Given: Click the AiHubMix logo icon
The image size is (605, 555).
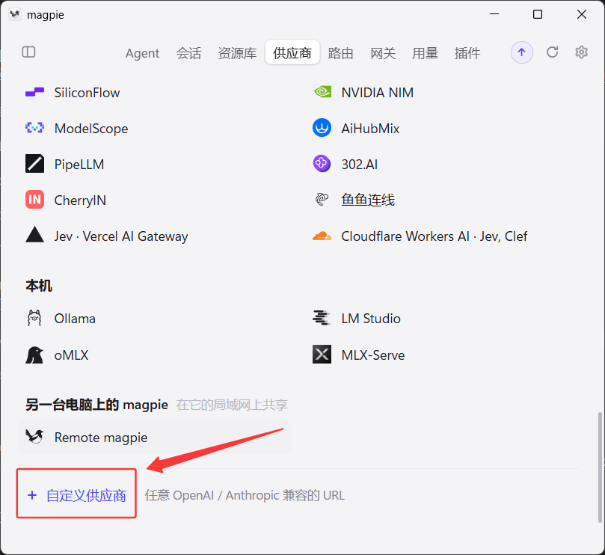Looking at the screenshot, I should 322,128.
